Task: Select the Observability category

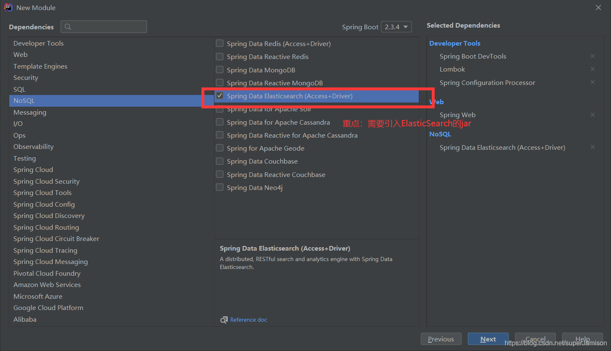Action: pyautogui.click(x=111, y=146)
